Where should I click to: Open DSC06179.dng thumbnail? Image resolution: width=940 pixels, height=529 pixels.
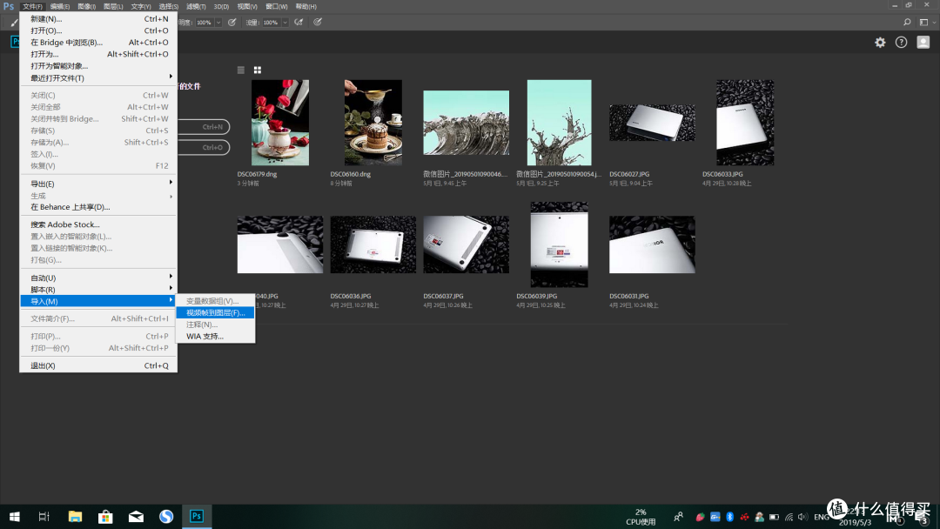pos(280,123)
